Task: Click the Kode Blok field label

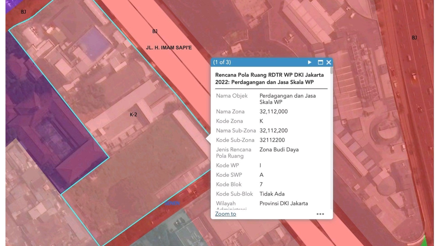Action: click(229, 184)
